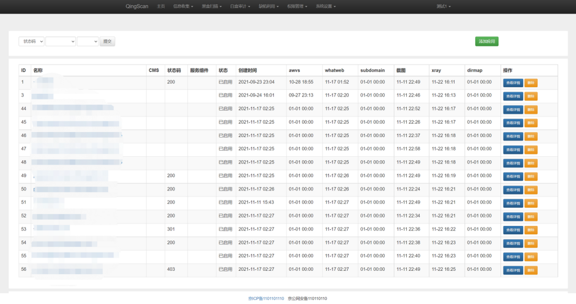The image size is (576, 304).
Task: Open the 测试1 user dropdown
Action: tap(444, 6)
